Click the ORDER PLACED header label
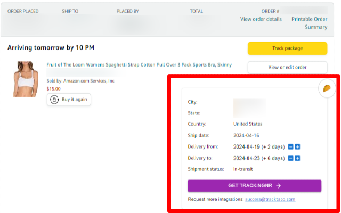Image resolution: width=341 pixels, height=213 pixels. [x=23, y=11]
